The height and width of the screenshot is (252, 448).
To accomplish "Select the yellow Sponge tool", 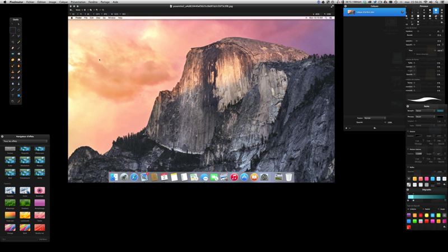I will tap(12, 60).
